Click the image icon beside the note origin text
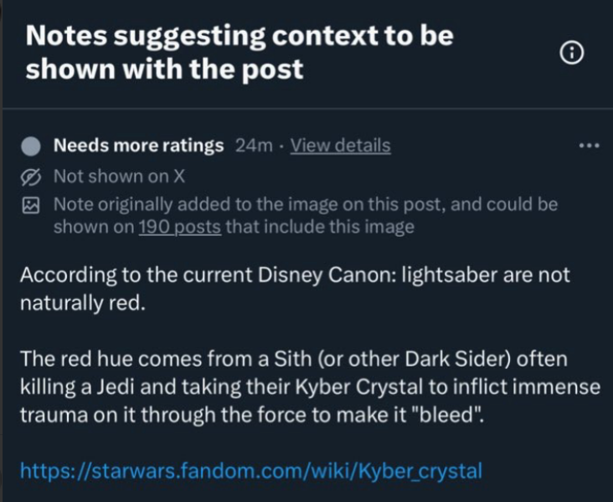 pos(31,204)
